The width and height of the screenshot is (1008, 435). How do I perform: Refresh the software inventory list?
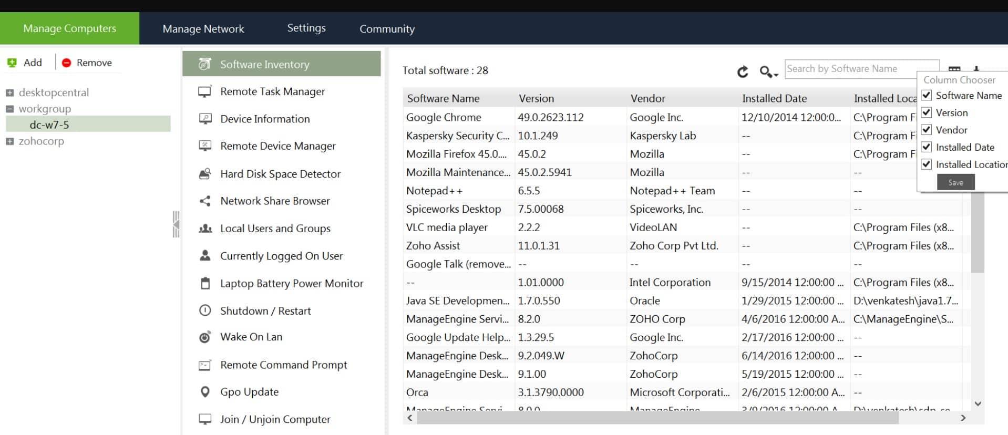click(742, 71)
